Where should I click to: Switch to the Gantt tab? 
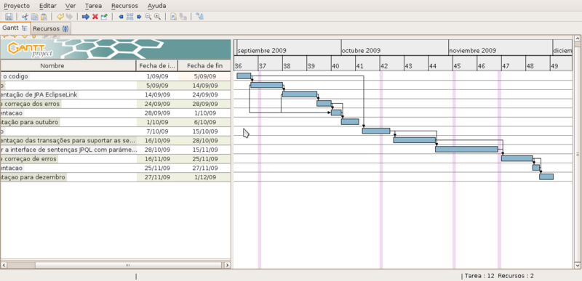coord(15,28)
